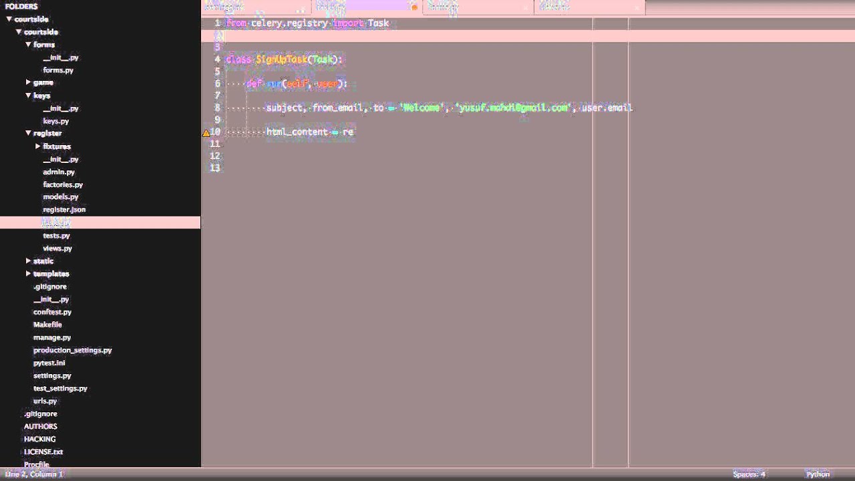855x481 pixels.
Task: Select the active tab with the unsaved dot
Action: tap(367, 7)
